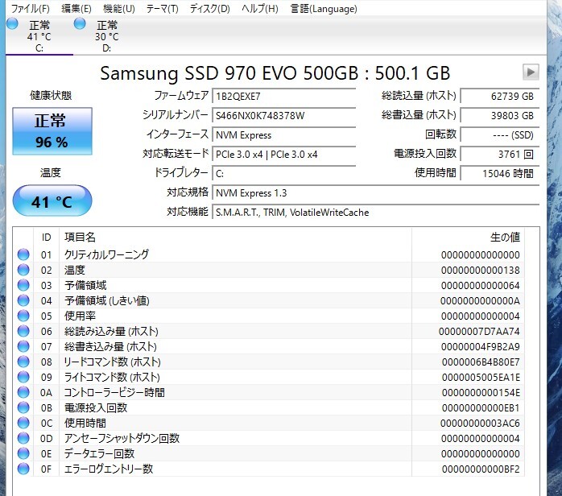This screenshot has height=496, width=562.
Task: Click the 生の値 column header
Action: [504, 237]
